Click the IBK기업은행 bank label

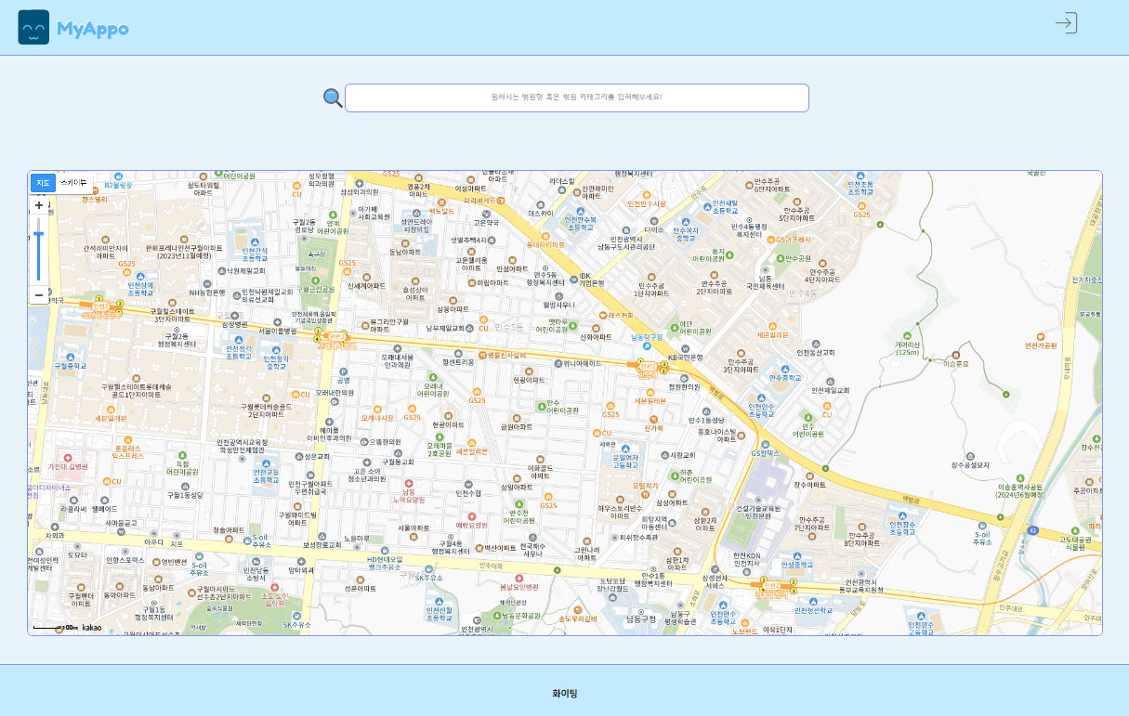click(x=592, y=280)
